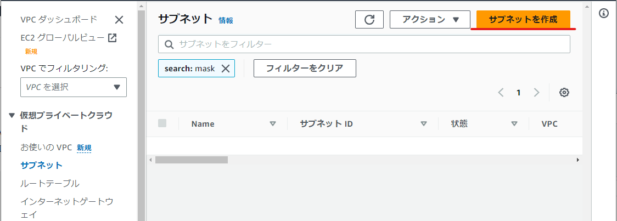The width and height of the screenshot is (617, 221).
Task: Remove the 'search: mask' filter chip
Action: tap(226, 69)
